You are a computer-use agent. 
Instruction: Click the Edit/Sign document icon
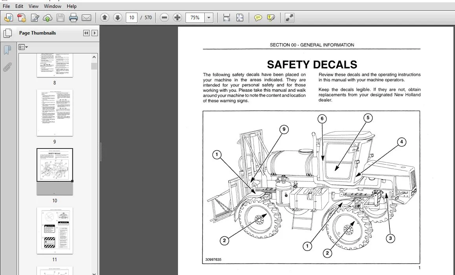click(35, 18)
